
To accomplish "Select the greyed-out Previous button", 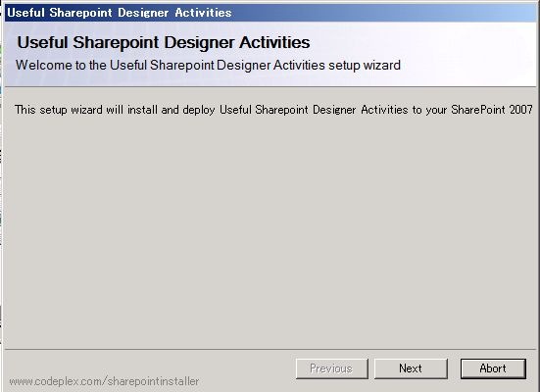I will (331, 368).
